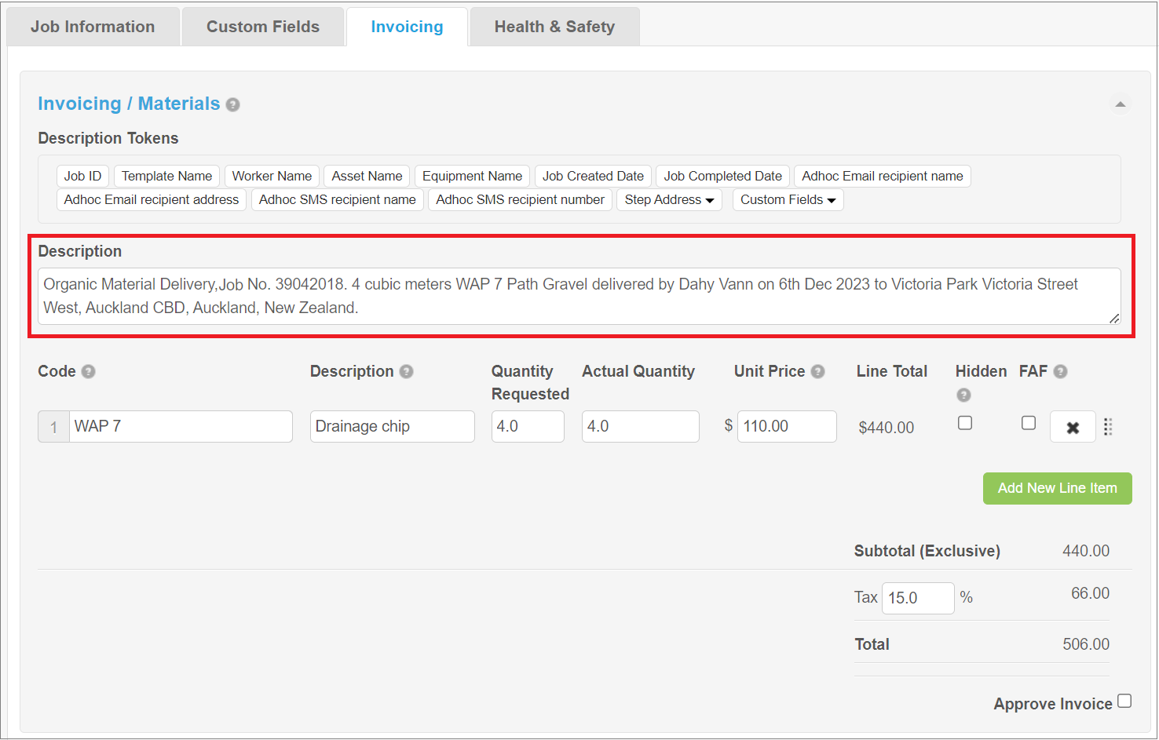
Task: Click the Actual Quantity field
Action: [x=640, y=427]
